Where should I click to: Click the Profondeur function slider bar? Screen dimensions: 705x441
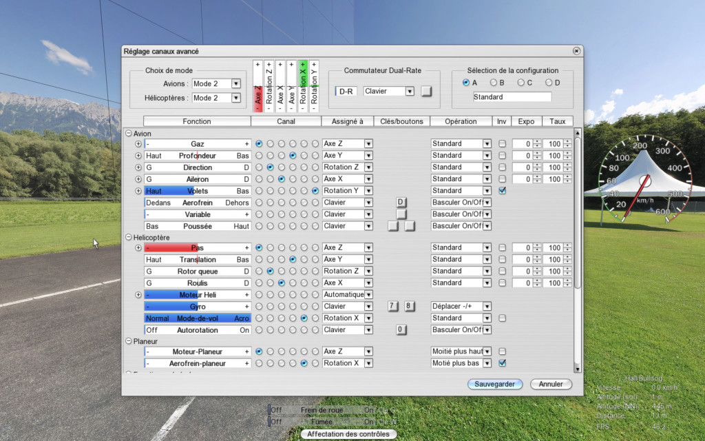click(197, 156)
